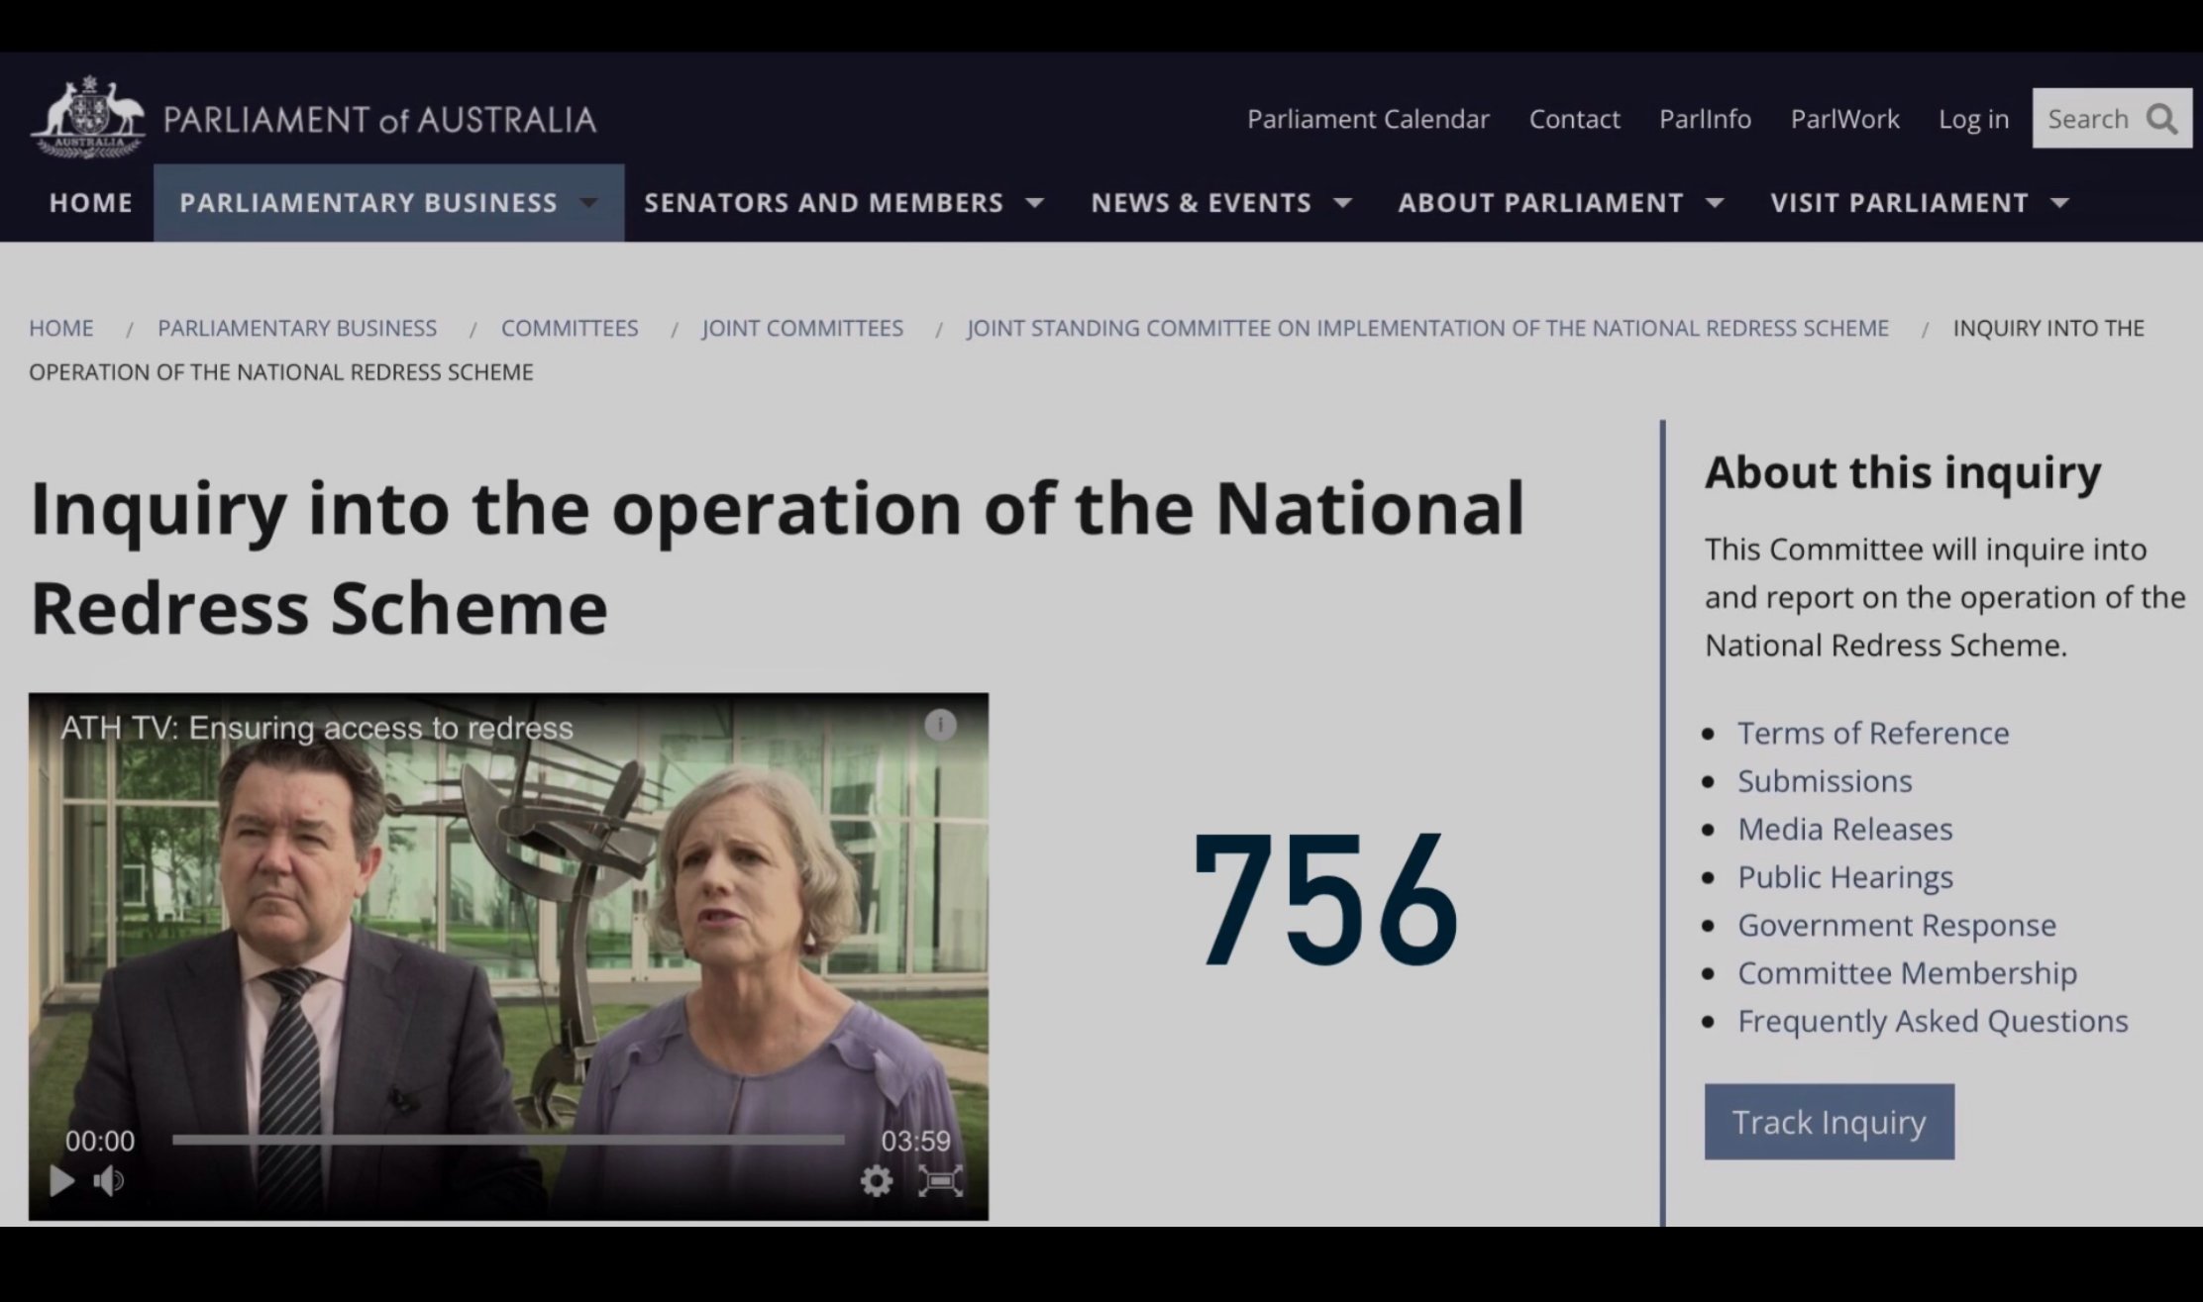Click the search magnifier icon
This screenshot has width=2203, height=1302.
tap(2161, 119)
